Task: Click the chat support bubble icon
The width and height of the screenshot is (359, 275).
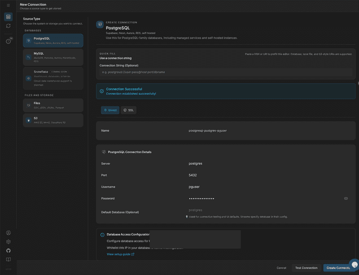Action: point(355,265)
